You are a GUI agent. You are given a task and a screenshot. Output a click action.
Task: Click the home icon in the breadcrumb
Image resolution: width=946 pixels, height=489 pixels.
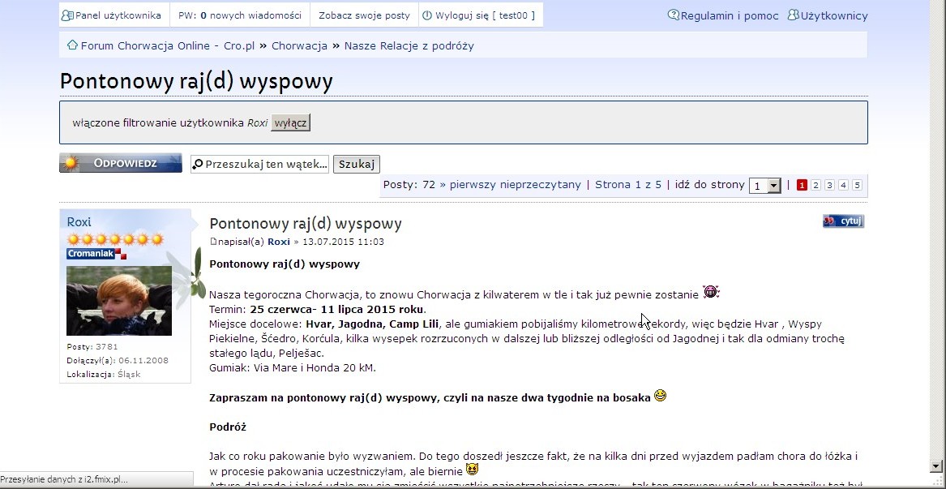pos(72,45)
